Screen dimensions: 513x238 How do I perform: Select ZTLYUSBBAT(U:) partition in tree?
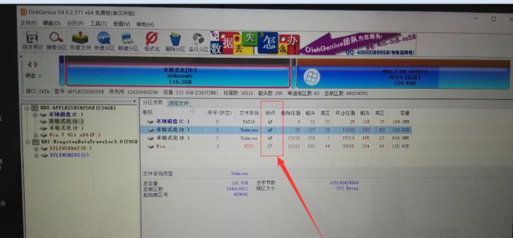click(70, 148)
